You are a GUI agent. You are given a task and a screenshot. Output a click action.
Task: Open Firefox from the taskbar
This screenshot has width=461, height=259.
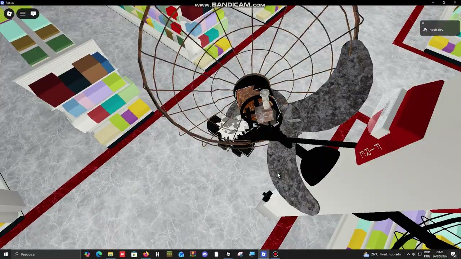tap(146, 254)
